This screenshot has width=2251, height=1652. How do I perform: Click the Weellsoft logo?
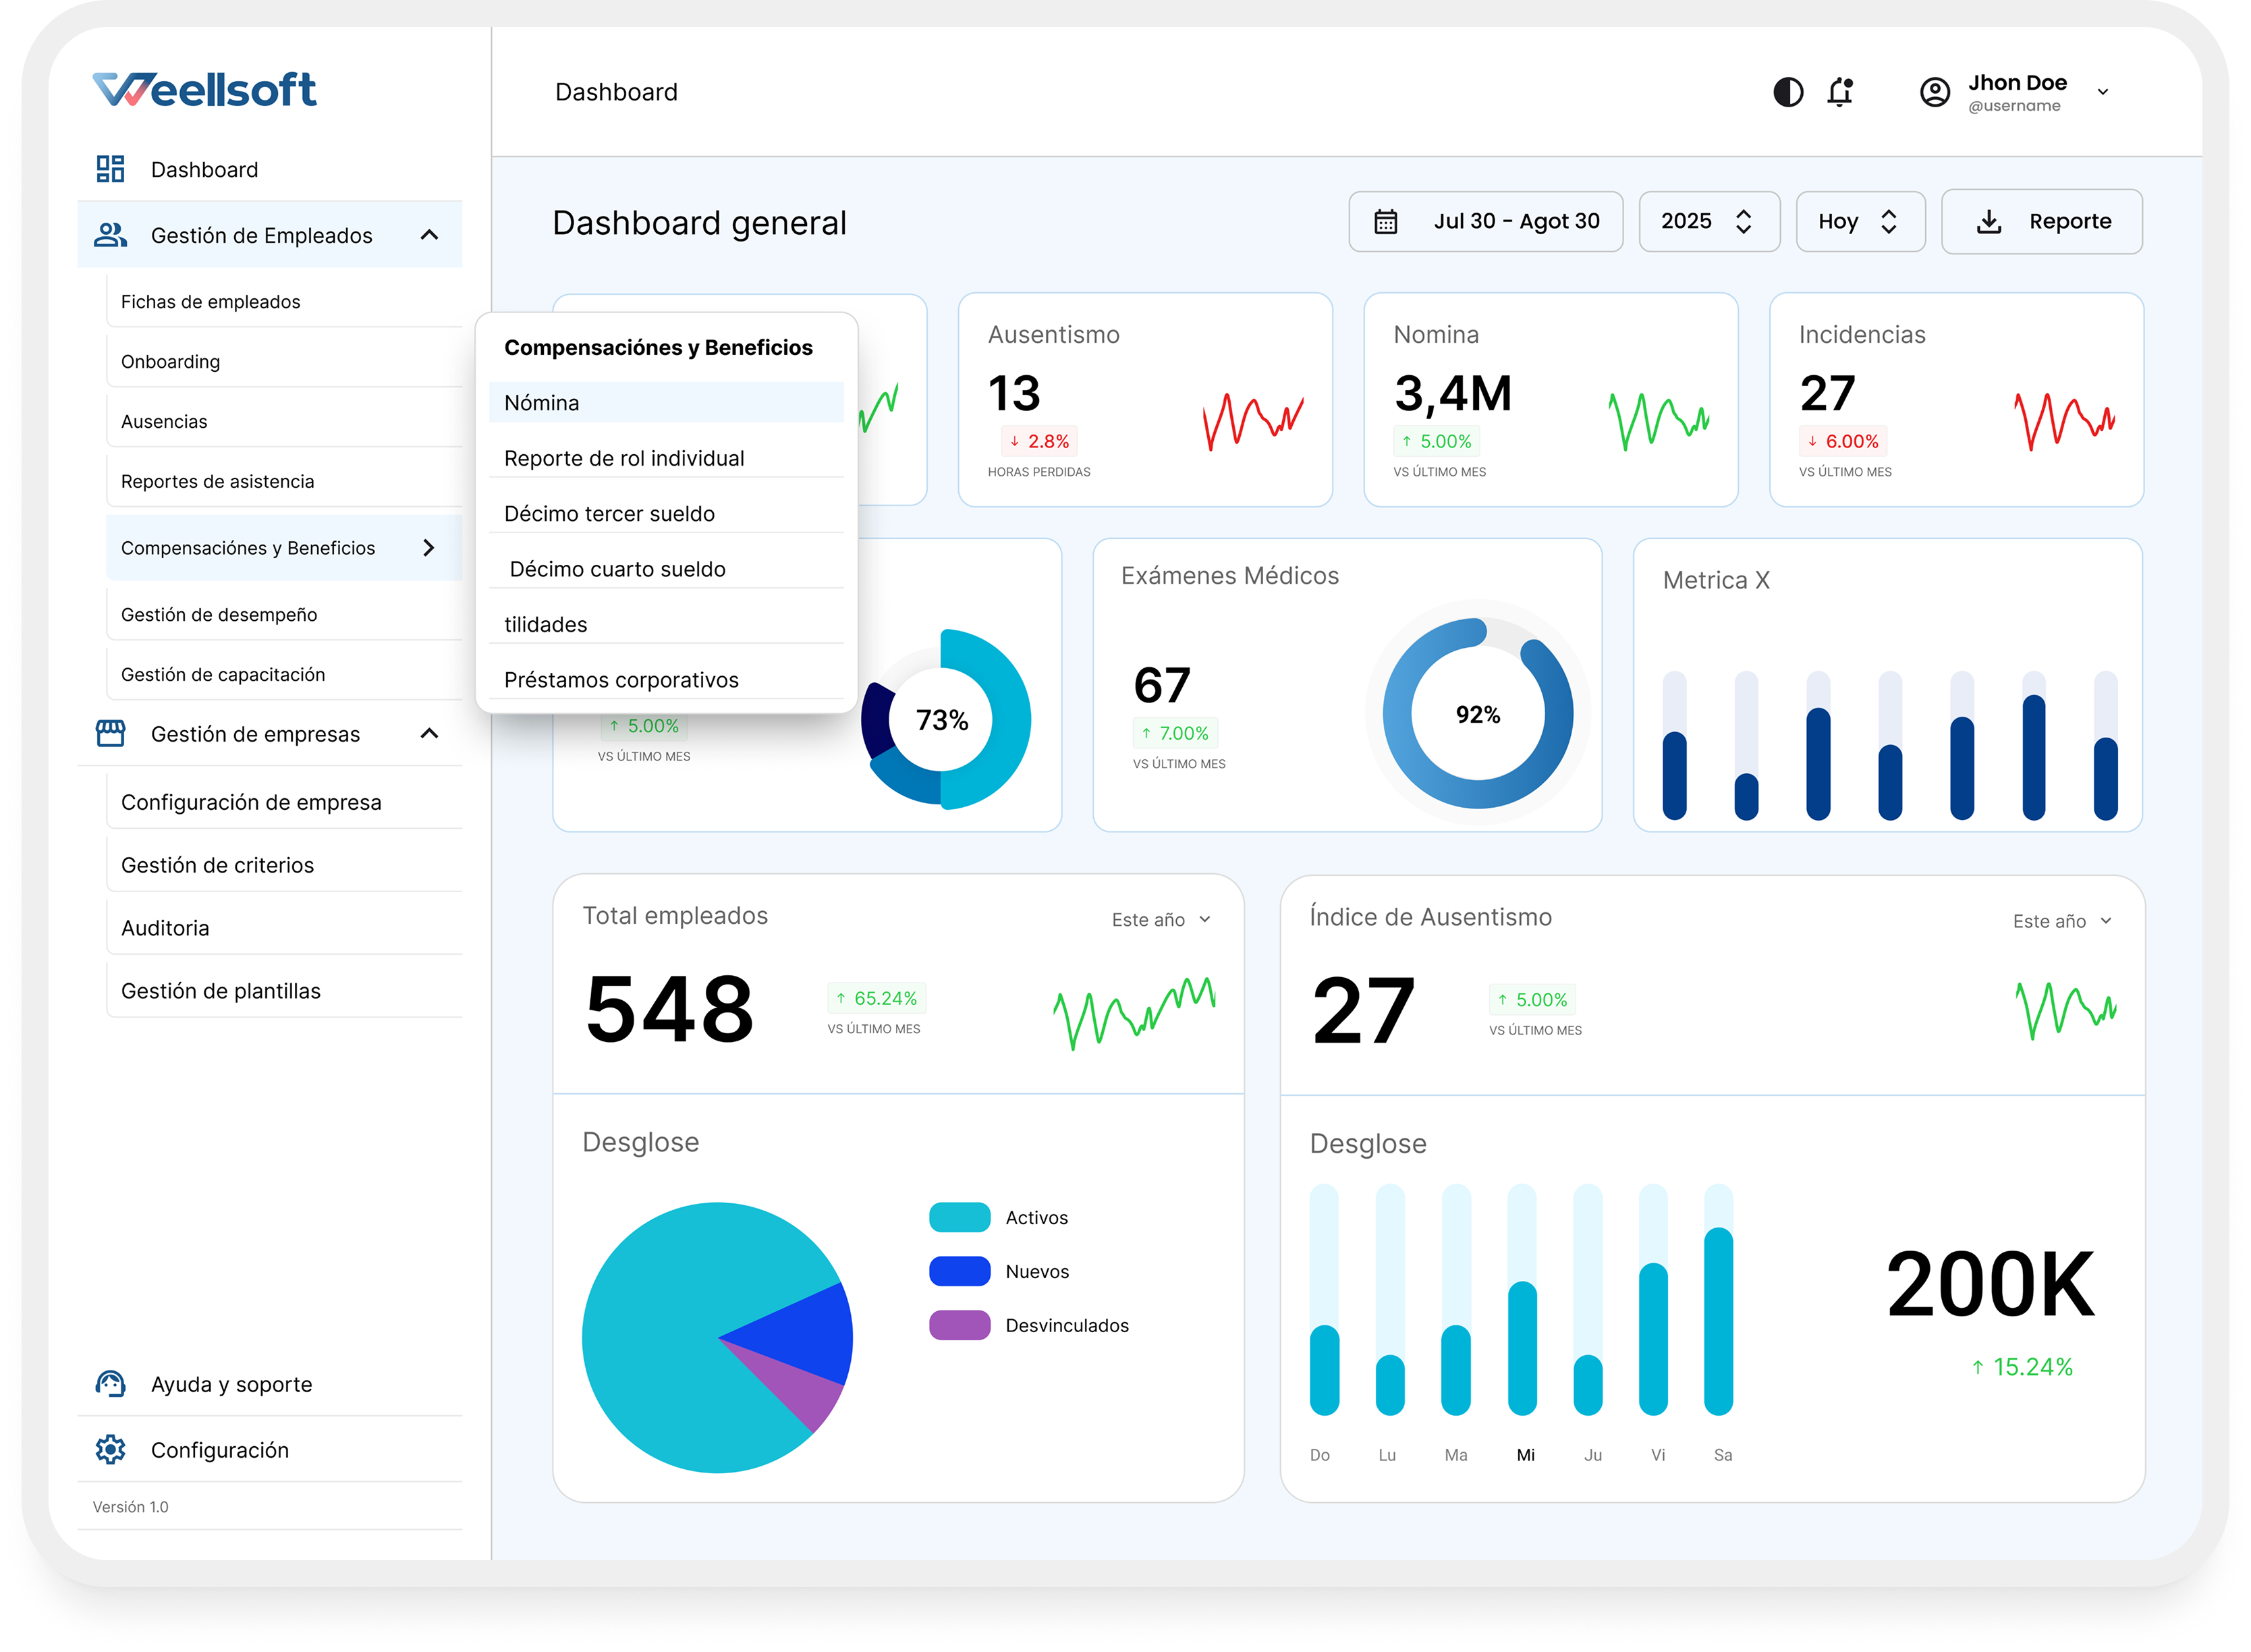tap(205, 90)
